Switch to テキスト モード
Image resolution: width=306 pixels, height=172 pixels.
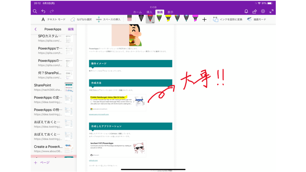point(53,19)
